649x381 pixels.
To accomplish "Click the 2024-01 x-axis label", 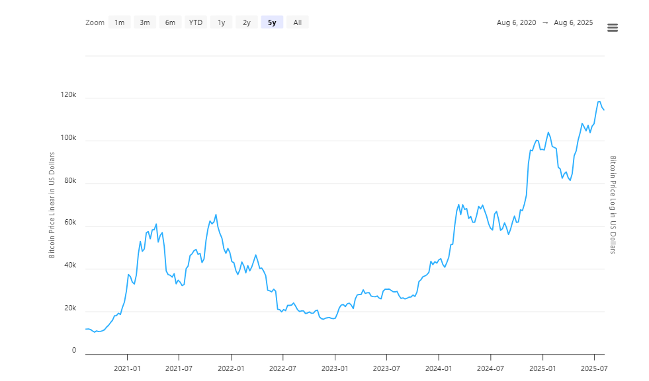I will (x=439, y=368).
